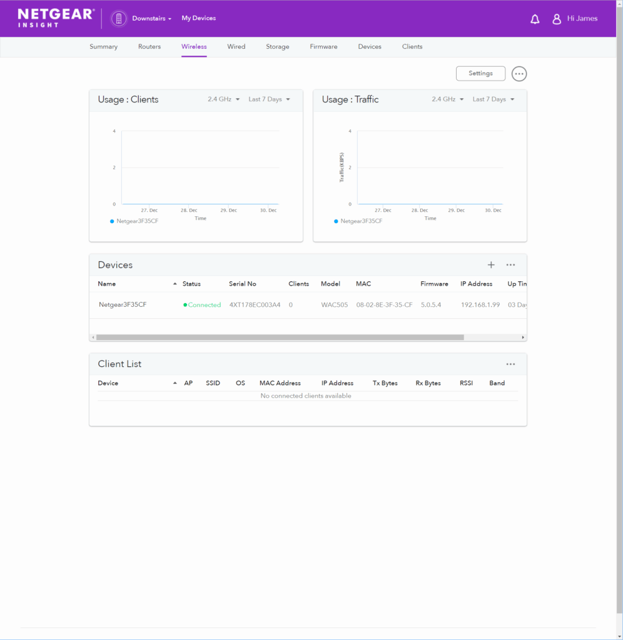Viewport: 623px width, 640px height.
Task: Click the plus icon in Devices panel
Action: click(x=491, y=265)
